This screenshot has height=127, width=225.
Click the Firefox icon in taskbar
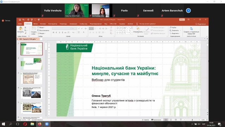tap(40, 124)
